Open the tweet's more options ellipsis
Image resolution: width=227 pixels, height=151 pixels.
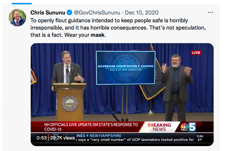tap(210, 13)
